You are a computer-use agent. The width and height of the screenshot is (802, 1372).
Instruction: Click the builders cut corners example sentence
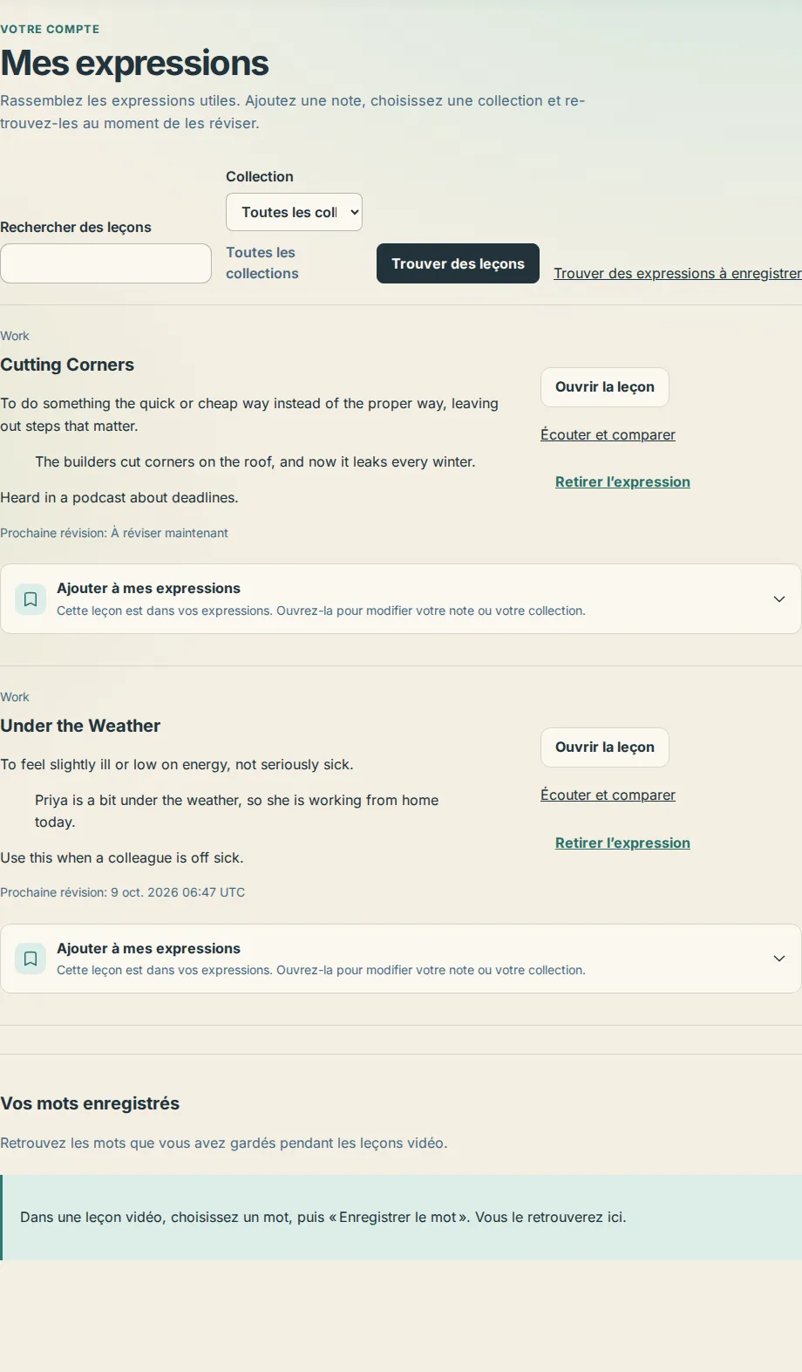255,461
